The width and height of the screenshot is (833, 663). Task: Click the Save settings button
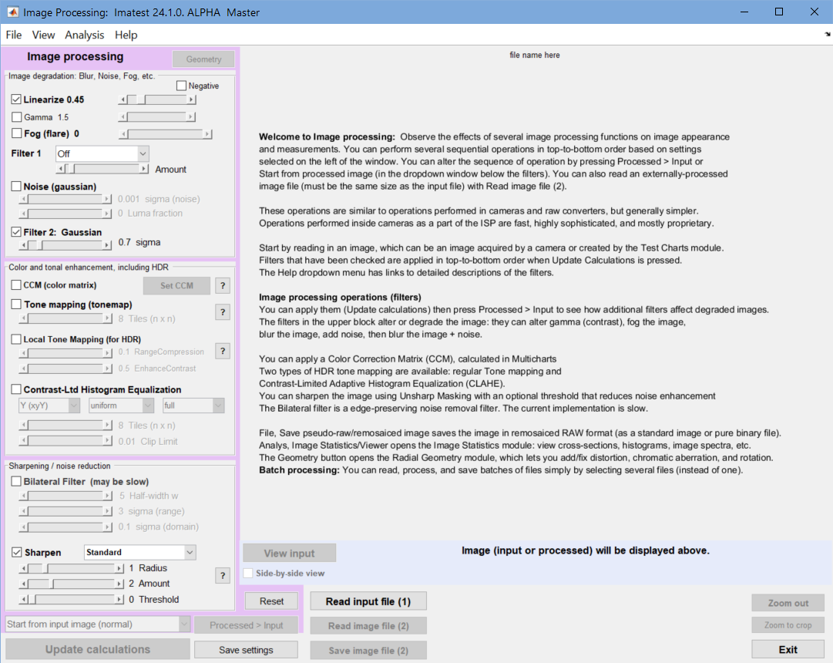(246, 650)
